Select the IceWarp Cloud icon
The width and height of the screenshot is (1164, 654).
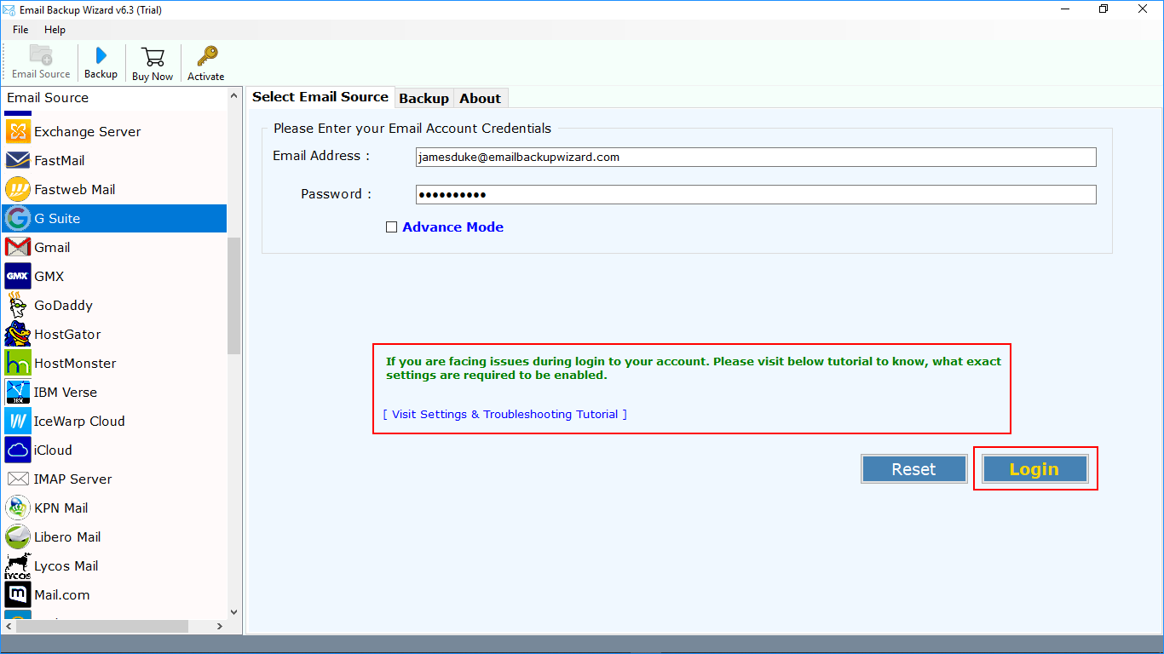pyautogui.click(x=18, y=421)
